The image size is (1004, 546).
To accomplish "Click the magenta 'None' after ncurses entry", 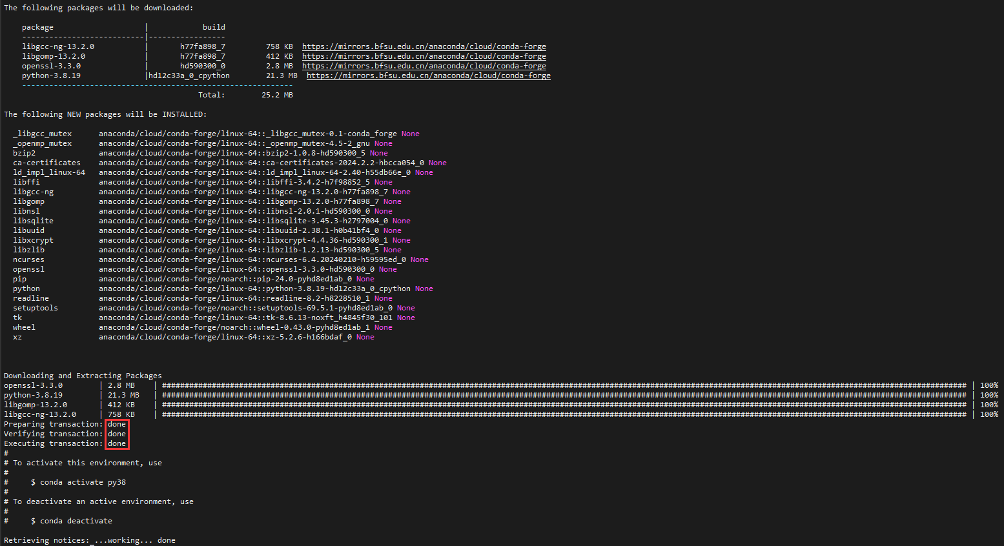I will click(420, 259).
